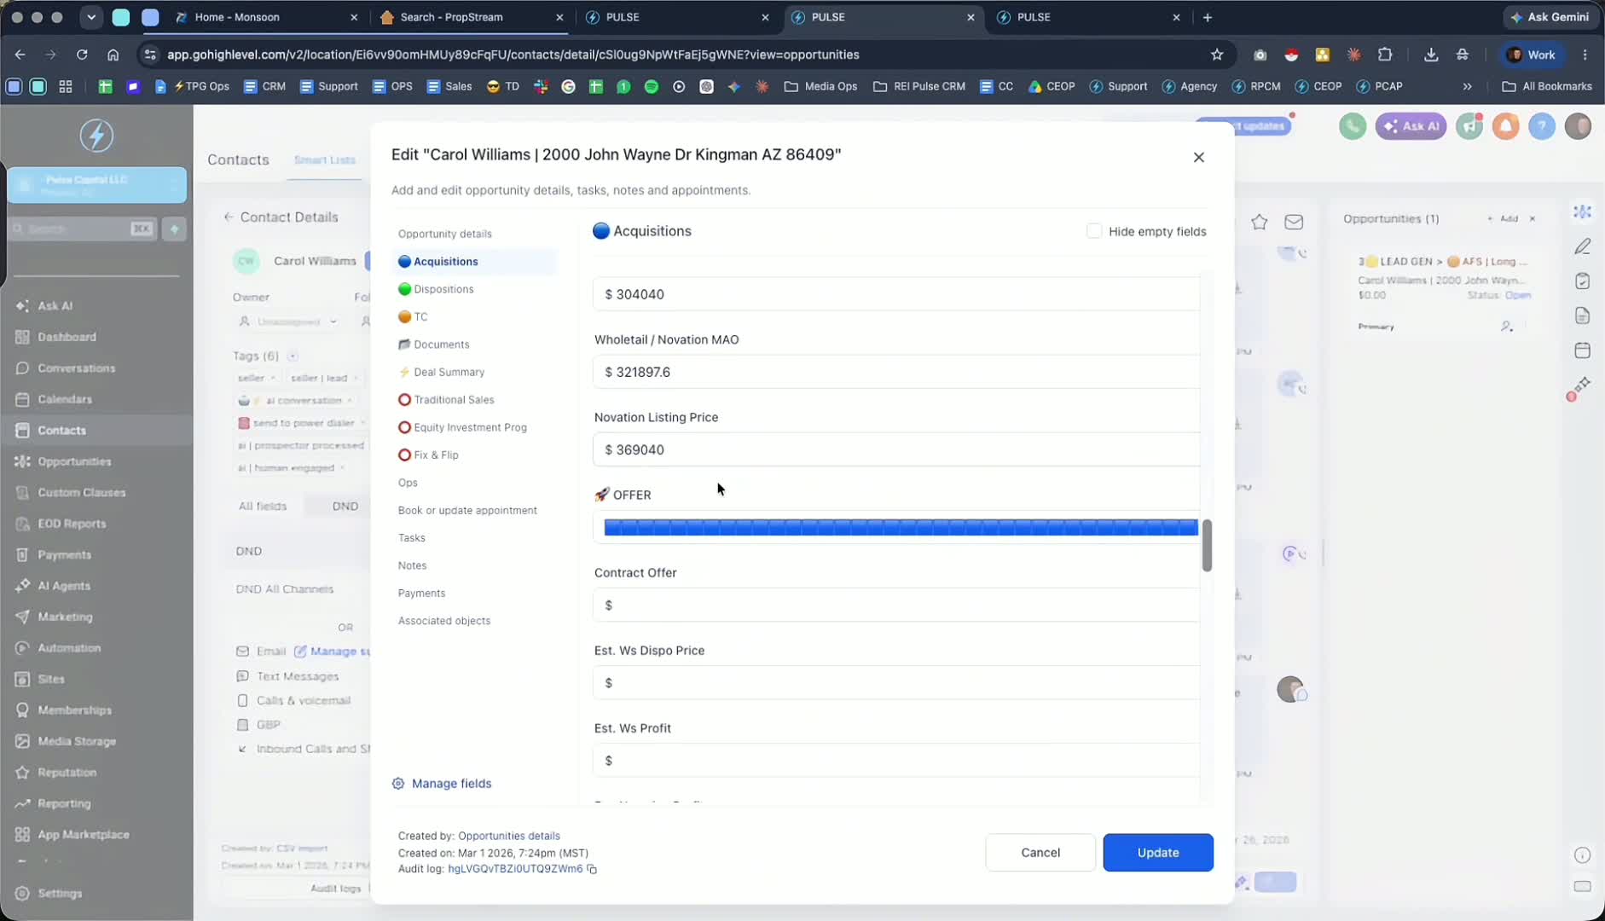This screenshot has width=1605, height=921.
Task: Bookmark this page with star icon
Action: pos(1217,55)
